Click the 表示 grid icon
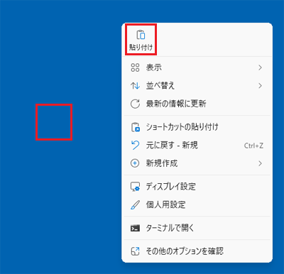The width and height of the screenshot is (284, 274). click(135, 67)
